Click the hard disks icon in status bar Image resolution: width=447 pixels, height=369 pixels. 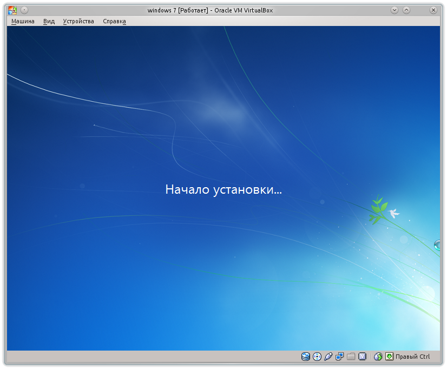(x=305, y=357)
